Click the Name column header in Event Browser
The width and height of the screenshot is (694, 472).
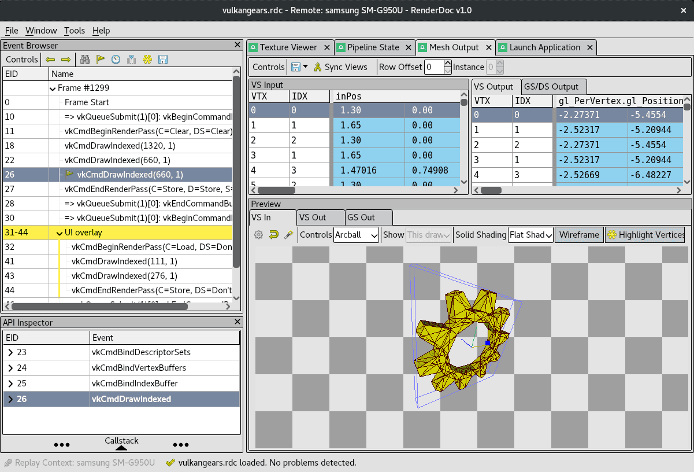click(140, 74)
